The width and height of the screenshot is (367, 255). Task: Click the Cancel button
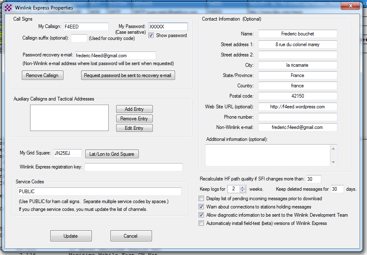(x=131, y=236)
